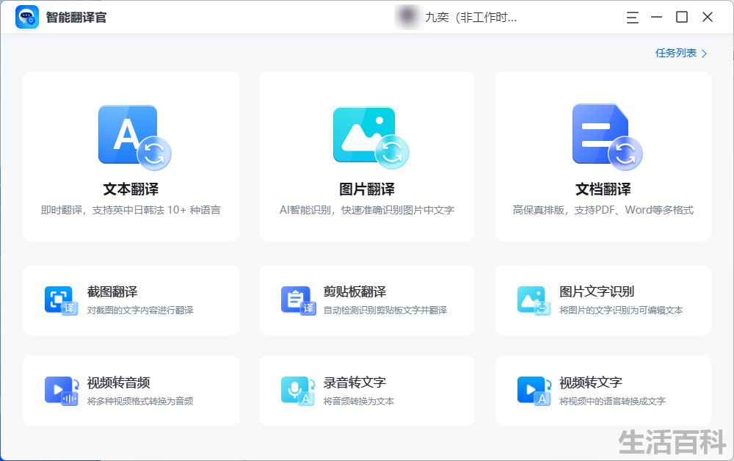Click the chevron next to 任务列表

(x=704, y=54)
